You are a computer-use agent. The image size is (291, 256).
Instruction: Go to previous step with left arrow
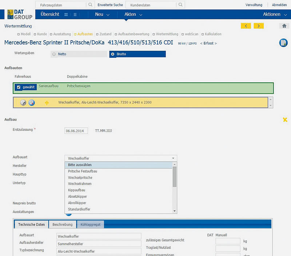246,26
